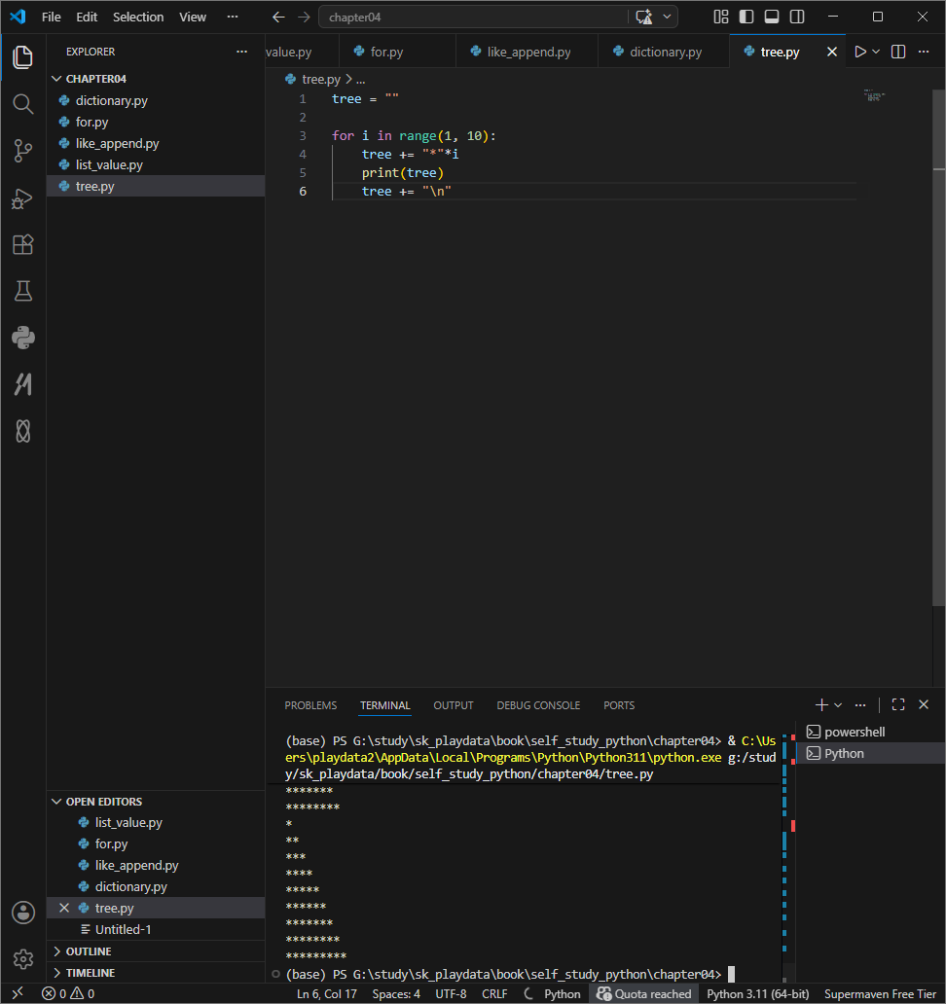Viewport: 946px width, 1004px height.
Task: Create a new terminal with plus icon
Action: (x=821, y=705)
